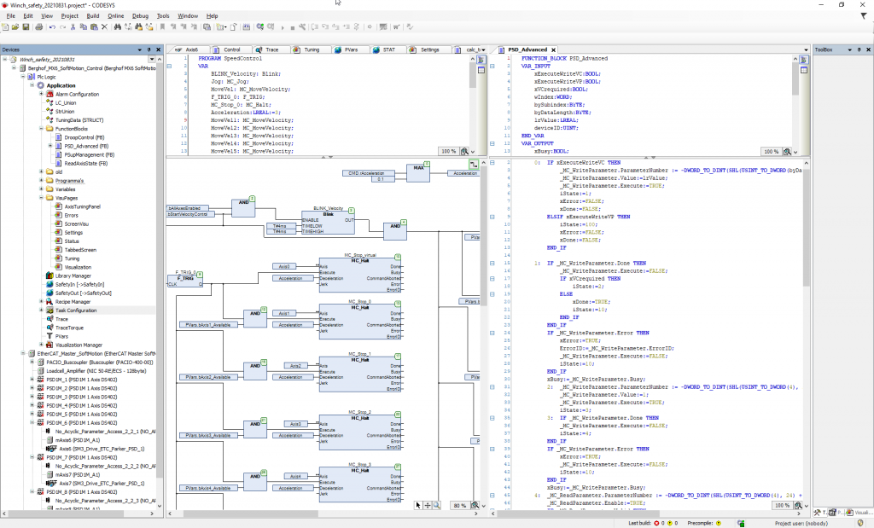The height and width of the screenshot is (528, 874).
Task: Click the Print toolbar icon
Action: (x=39, y=26)
